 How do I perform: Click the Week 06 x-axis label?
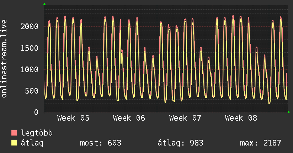129,118
